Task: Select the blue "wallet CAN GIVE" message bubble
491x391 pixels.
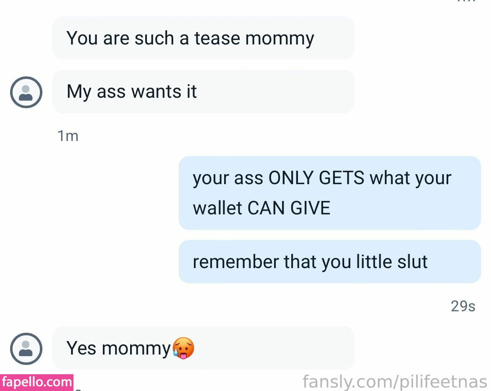Action: click(x=330, y=193)
